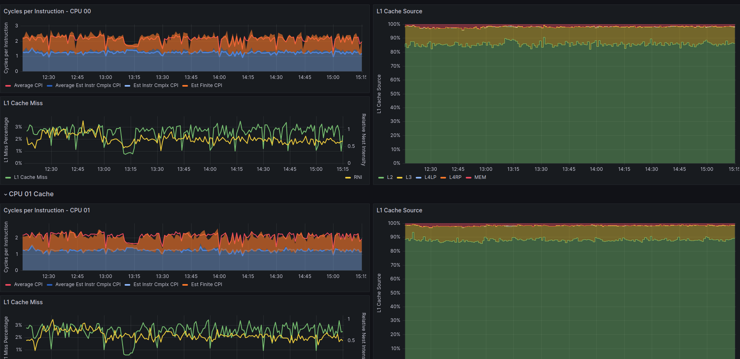Click the yellow RNI legend color marker
Image resolution: width=740 pixels, height=359 pixels.
(348, 178)
